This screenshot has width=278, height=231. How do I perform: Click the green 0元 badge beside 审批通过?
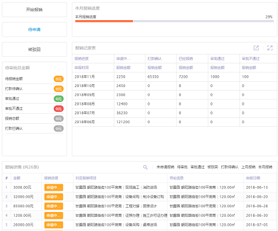pos(59,99)
